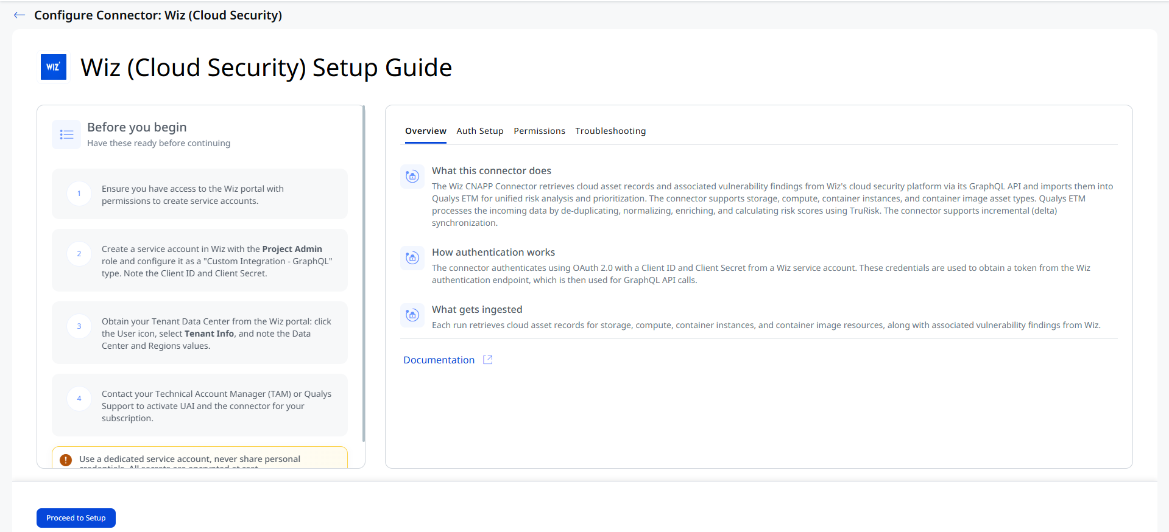Click the What gets ingested heading
Viewport: 1169px width, 532px height.
477,309
